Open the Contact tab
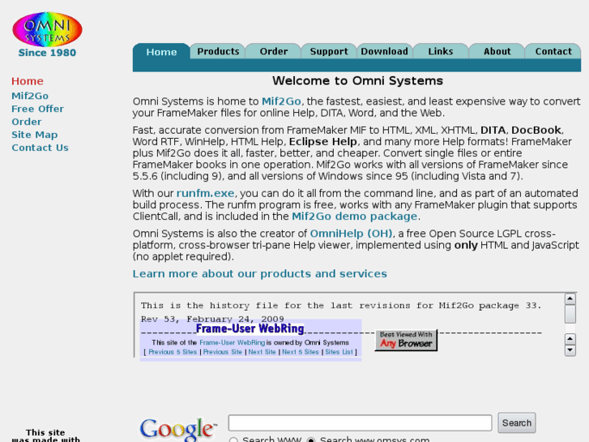The width and height of the screenshot is (589, 442). pyautogui.click(x=553, y=52)
